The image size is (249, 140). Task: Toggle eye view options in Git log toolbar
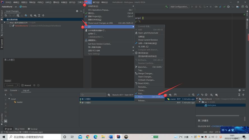pyautogui.click(x=170, y=95)
